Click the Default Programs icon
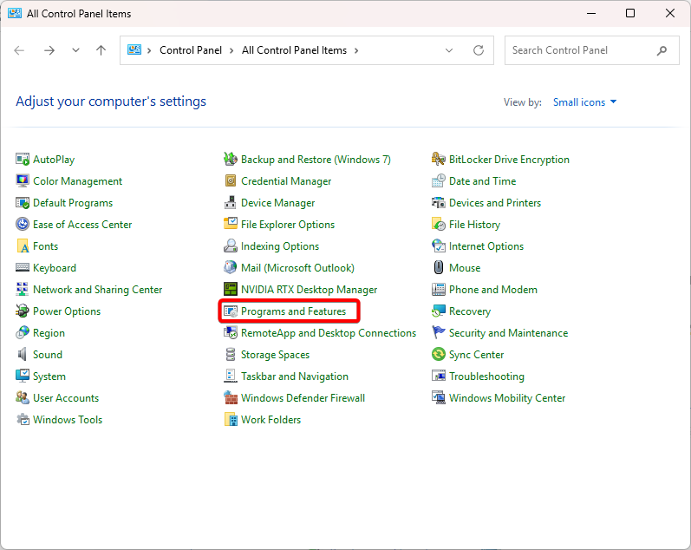This screenshot has height=550, width=691. pyautogui.click(x=23, y=202)
